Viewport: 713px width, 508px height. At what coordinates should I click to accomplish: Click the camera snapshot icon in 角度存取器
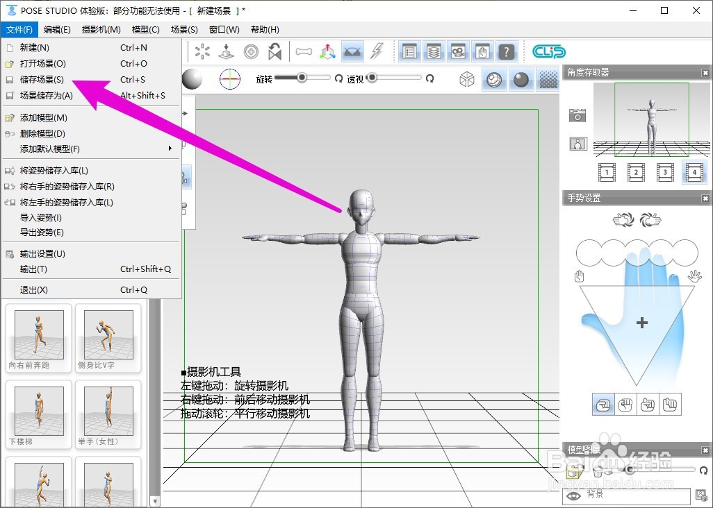click(577, 115)
